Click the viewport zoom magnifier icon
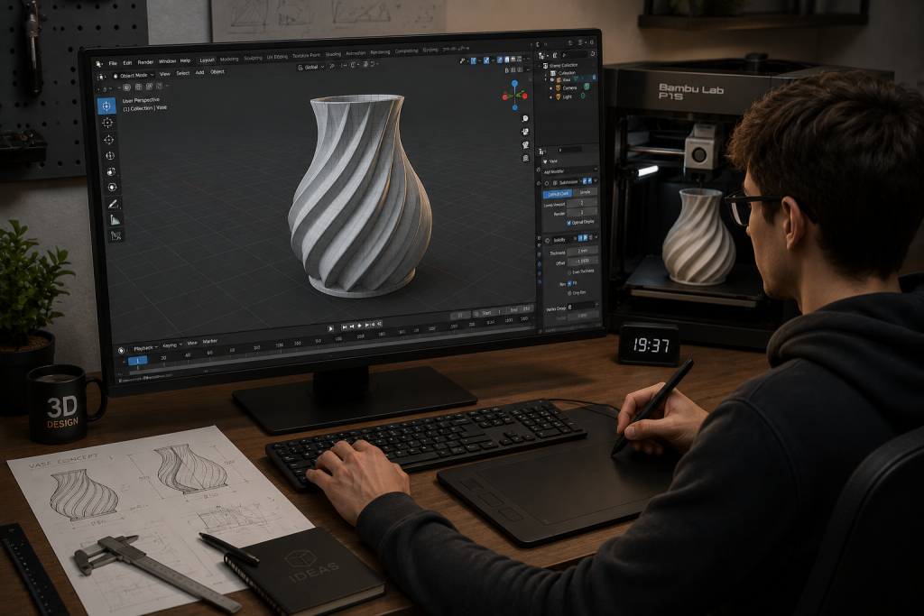924x616 pixels. pyautogui.click(x=525, y=118)
